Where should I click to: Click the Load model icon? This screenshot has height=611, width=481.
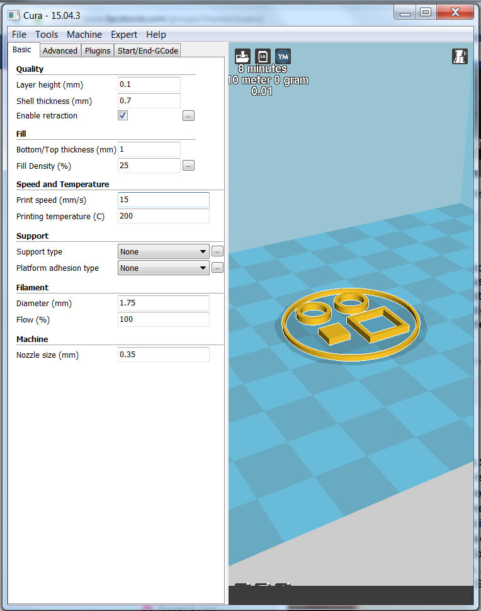click(242, 57)
